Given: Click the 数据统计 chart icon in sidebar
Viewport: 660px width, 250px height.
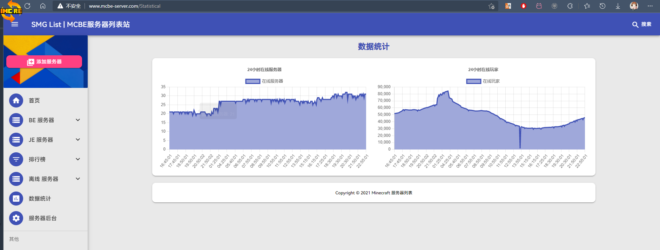Looking at the screenshot, I should click(x=16, y=199).
